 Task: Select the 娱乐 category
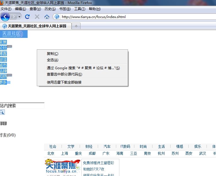[x=198, y=146]
